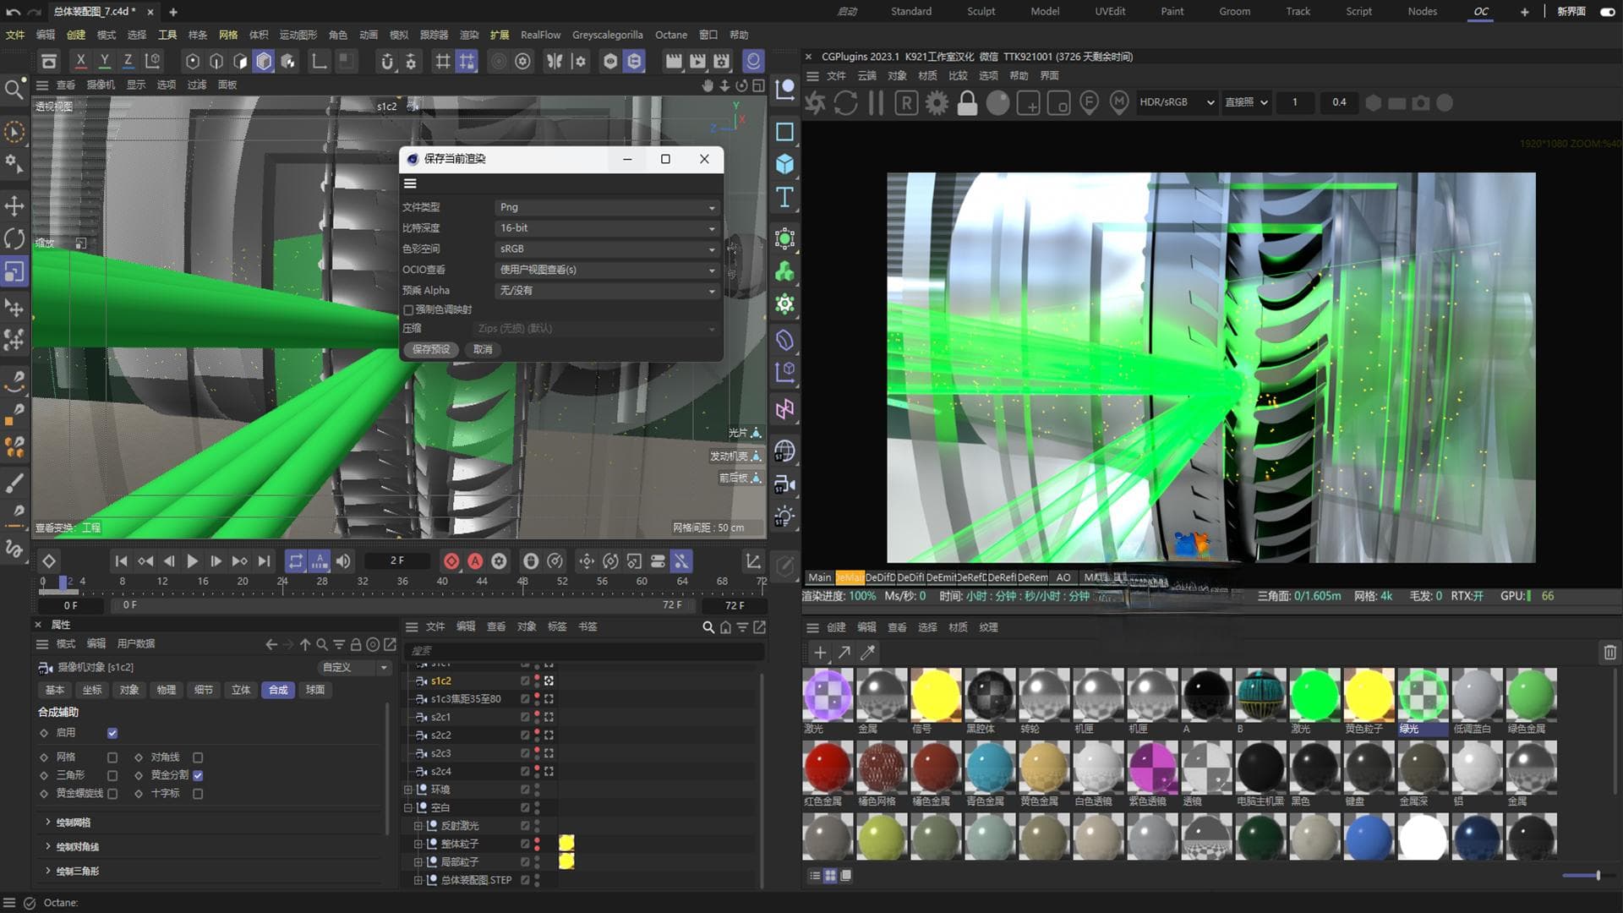The width and height of the screenshot is (1623, 913).
Task: Select the DeMain render pass tab
Action: tap(850, 577)
